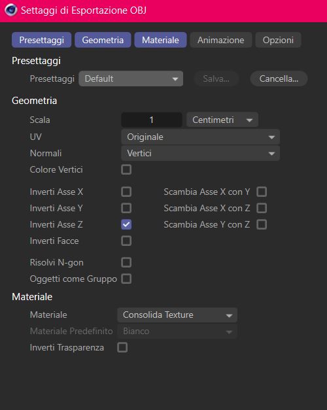The image size is (327, 410).
Task: Tick the Scambia Asse Y con Z checkbox
Action: pyautogui.click(x=262, y=224)
